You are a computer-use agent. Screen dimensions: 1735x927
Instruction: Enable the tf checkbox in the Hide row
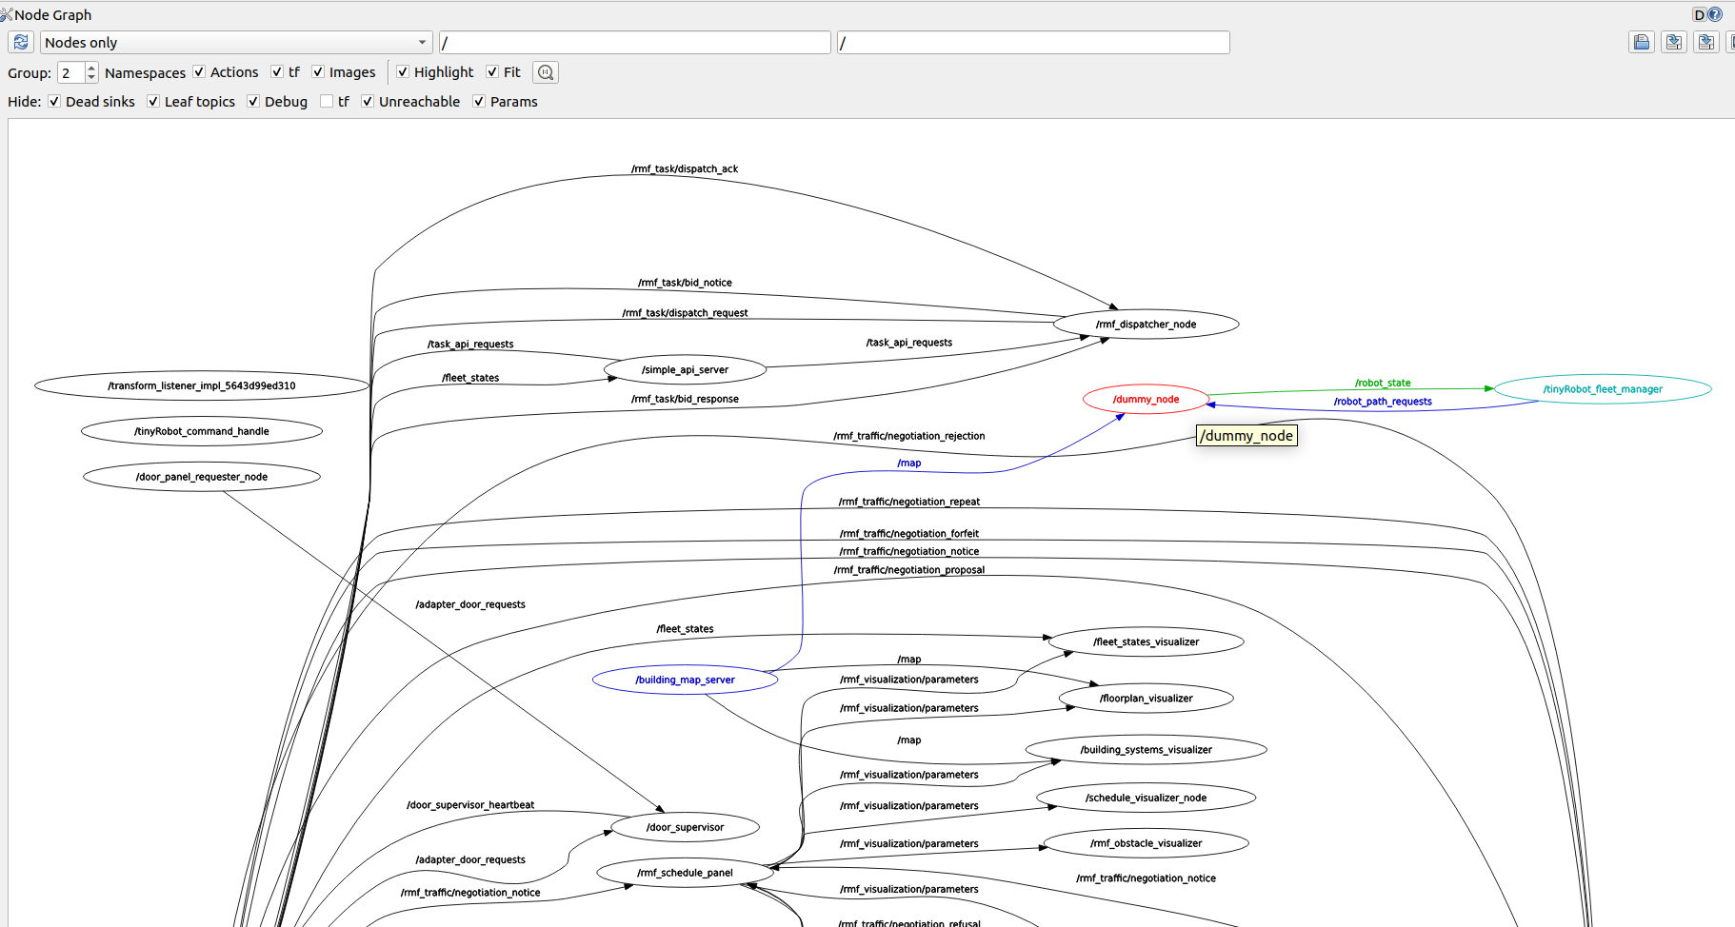tap(327, 102)
